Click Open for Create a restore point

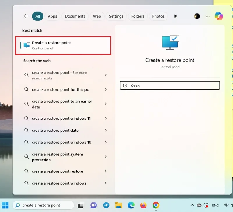coord(170,86)
